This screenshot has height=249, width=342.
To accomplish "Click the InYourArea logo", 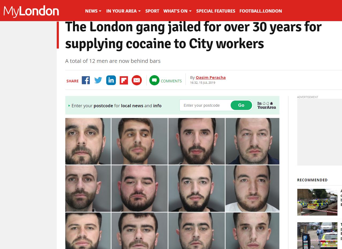I will [x=267, y=105].
